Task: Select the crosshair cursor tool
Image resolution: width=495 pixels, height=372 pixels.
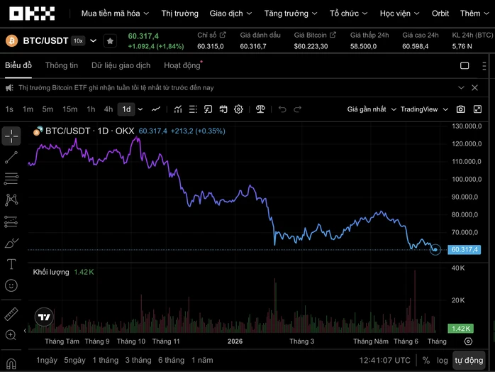Action: [x=11, y=136]
